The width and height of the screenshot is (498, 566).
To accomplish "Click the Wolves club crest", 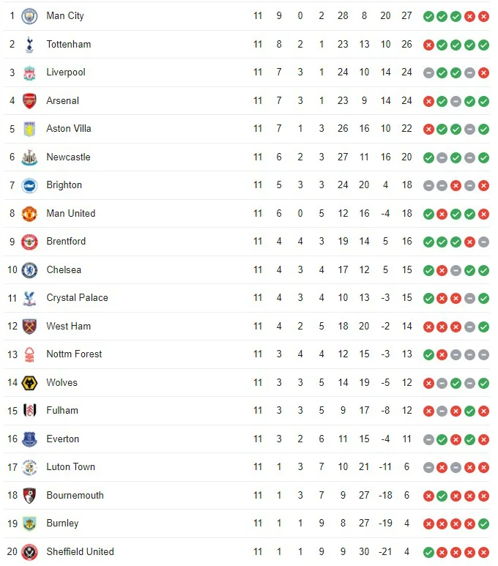I will click(29, 383).
